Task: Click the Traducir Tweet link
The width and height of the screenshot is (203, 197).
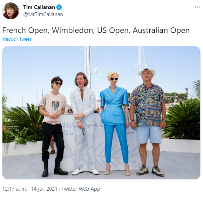Action: click(x=16, y=39)
